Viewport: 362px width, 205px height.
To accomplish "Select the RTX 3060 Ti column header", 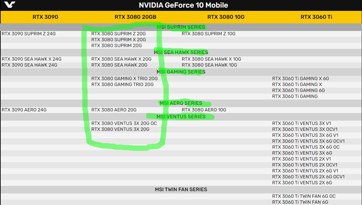I will pos(316,17).
